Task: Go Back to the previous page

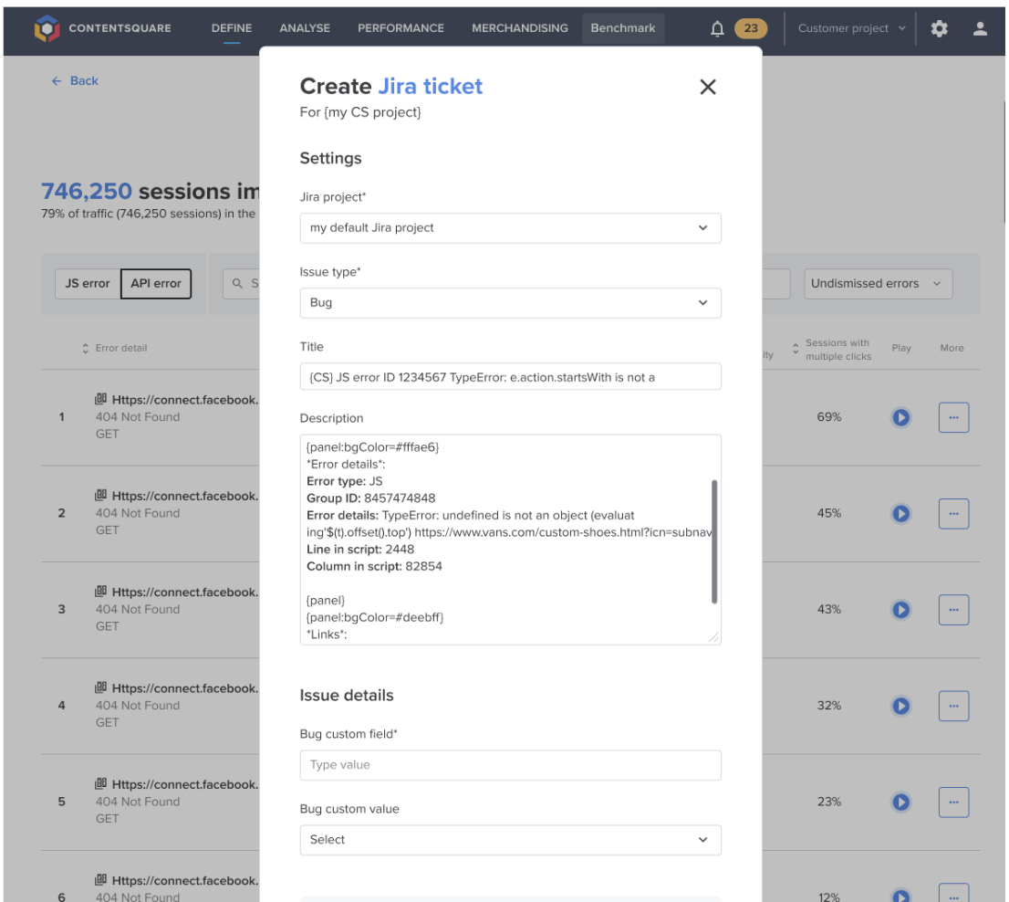Action: point(75,81)
